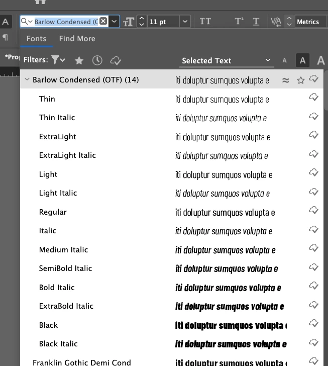The image size is (328, 366).
Task: Choose the Black Italic font style
Action: pyautogui.click(x=172, y=344)
